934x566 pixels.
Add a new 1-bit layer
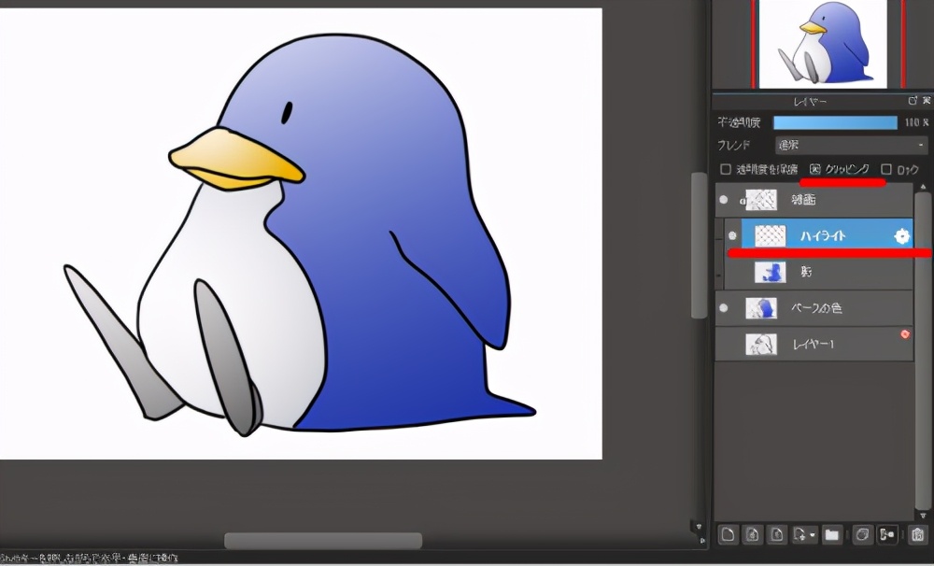pos(777,534)
